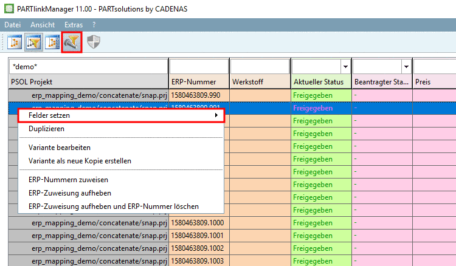Click the tree view toolbar icon
Screen dimensions: 456x266
pyautogui.click(x=15, y=43)
